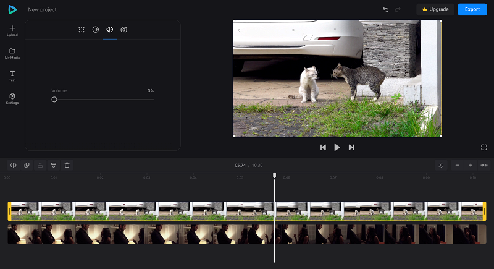Image resolution: width=494 pixels, height=269 pixels.
Task: Click the 0:05 mark on timeline ruler
Action: [x=240, y=178]
